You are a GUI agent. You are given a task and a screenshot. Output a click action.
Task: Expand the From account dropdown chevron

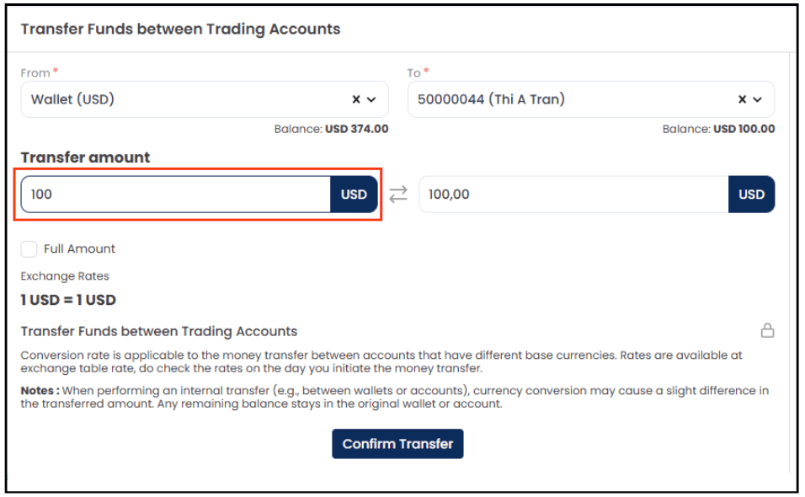[371, 99]
